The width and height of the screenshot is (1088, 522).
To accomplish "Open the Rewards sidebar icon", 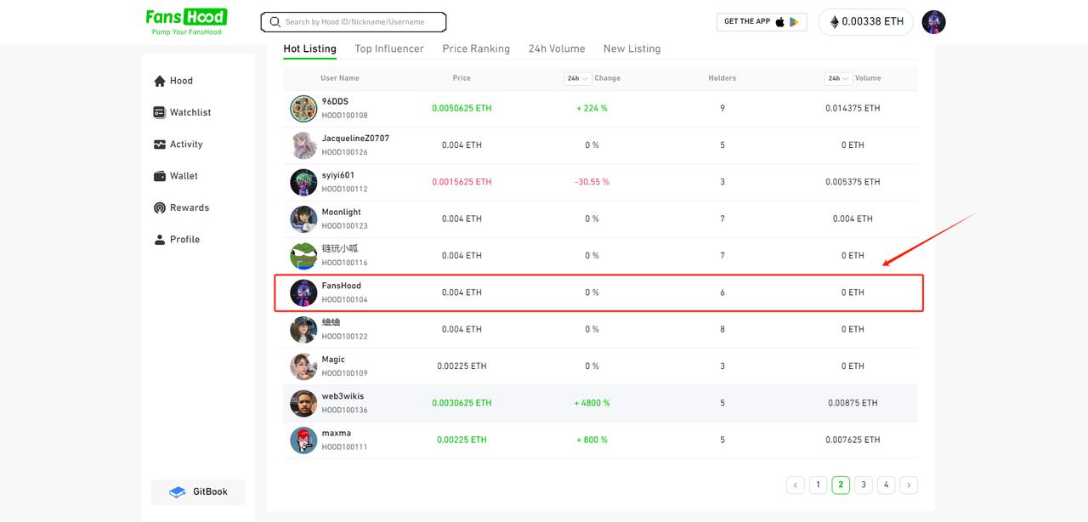I will coord(160,207).
